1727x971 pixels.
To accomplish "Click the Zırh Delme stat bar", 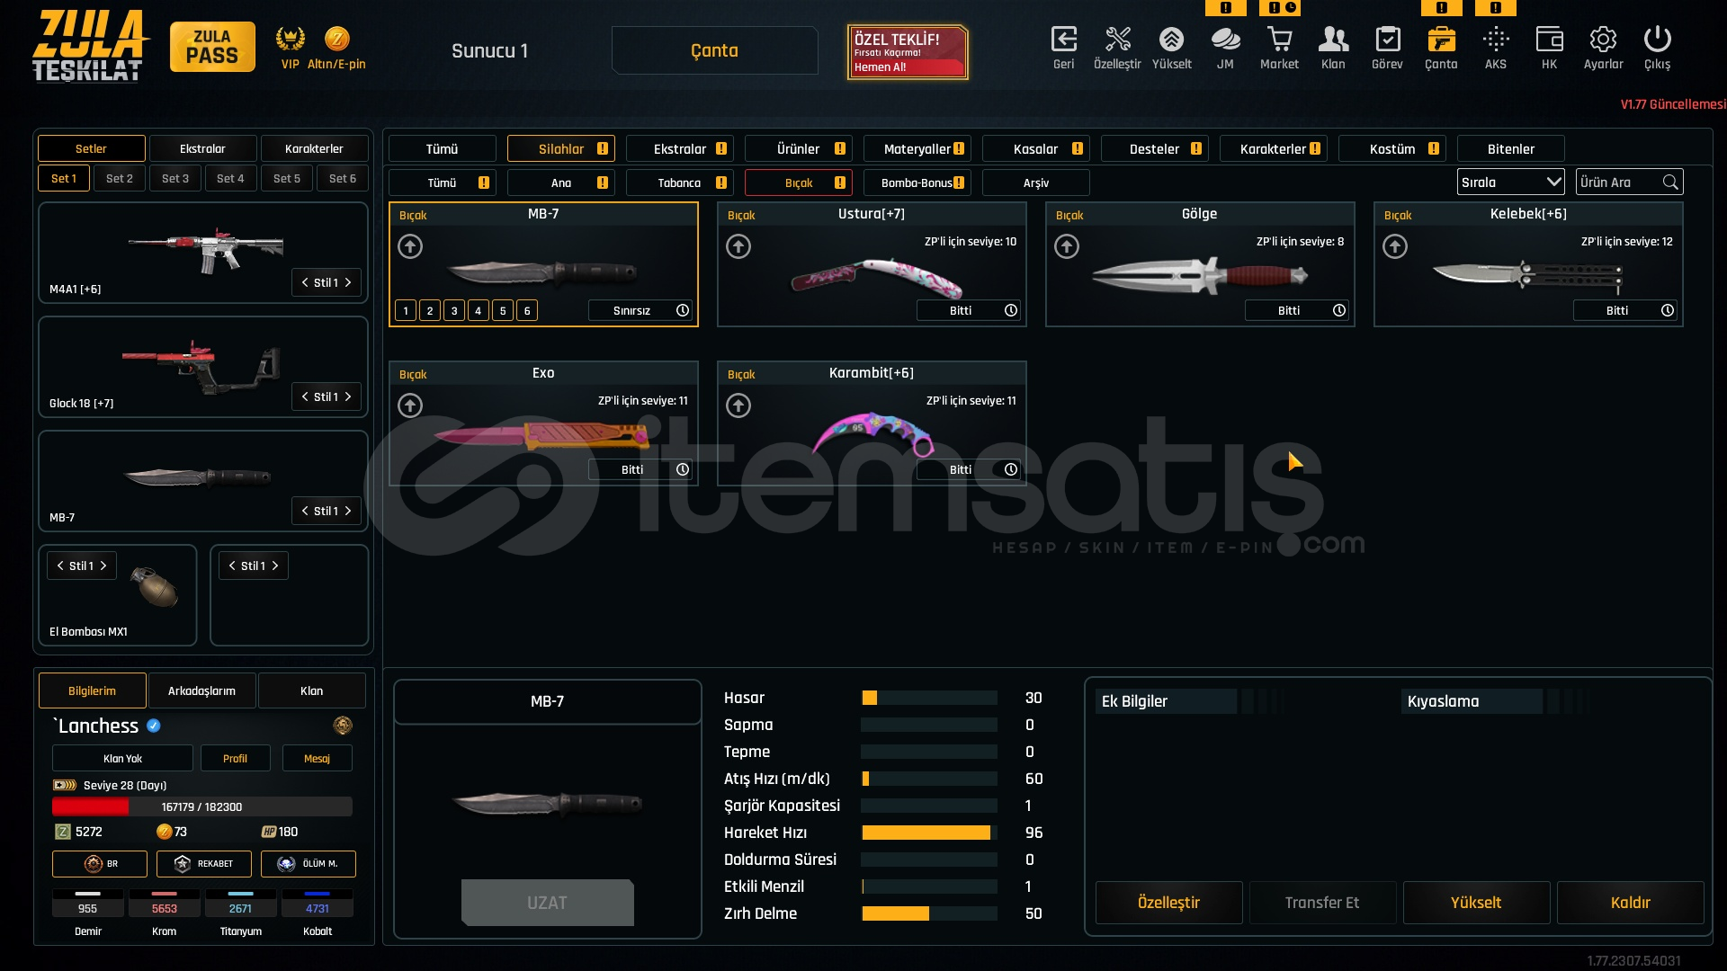I will 929,913.
